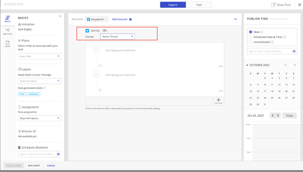
Task: Select the Now radio button
Action: pyautogui.click(x=250, y=32)
